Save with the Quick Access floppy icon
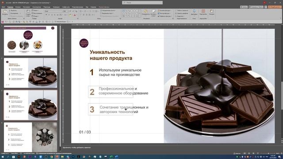This screenshot has height=159, width=283. tap(3, 22)
